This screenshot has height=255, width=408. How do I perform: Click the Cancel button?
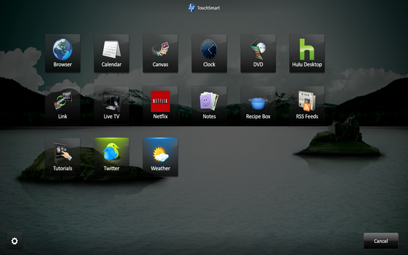(x=381, y=241)
